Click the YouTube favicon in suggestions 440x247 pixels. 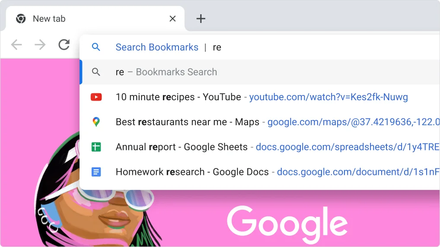click(x=96, y=97)
